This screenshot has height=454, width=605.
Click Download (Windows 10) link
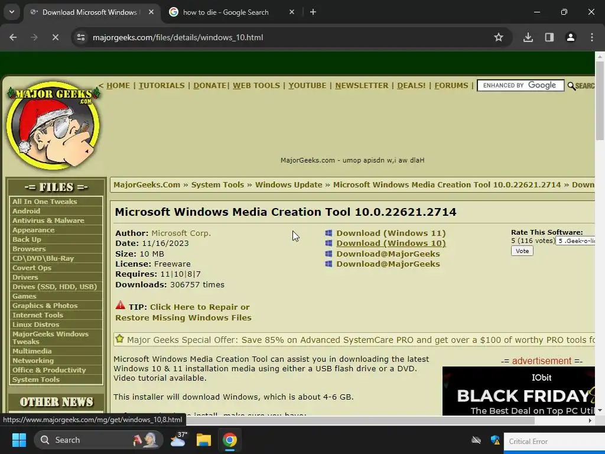click(x=391, y=243)
